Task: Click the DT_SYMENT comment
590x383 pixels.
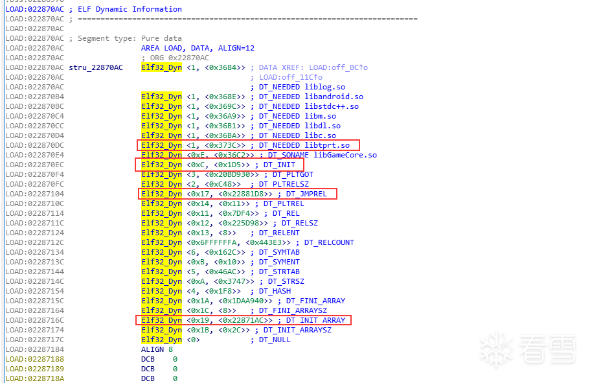Action: pyautogui.click(x=279, y=262)
